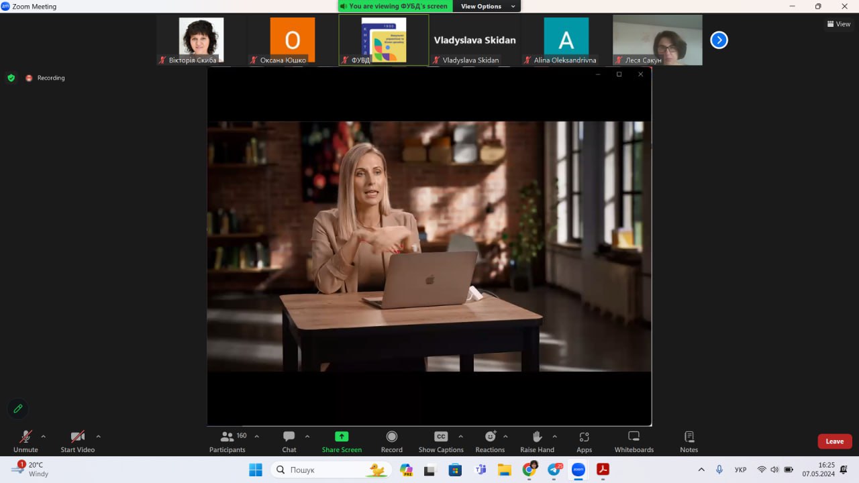Viewport: 859px width, 483px height.
Task: Open Wi-Fi network settings in tray
Action: click(x=762, y=470)
